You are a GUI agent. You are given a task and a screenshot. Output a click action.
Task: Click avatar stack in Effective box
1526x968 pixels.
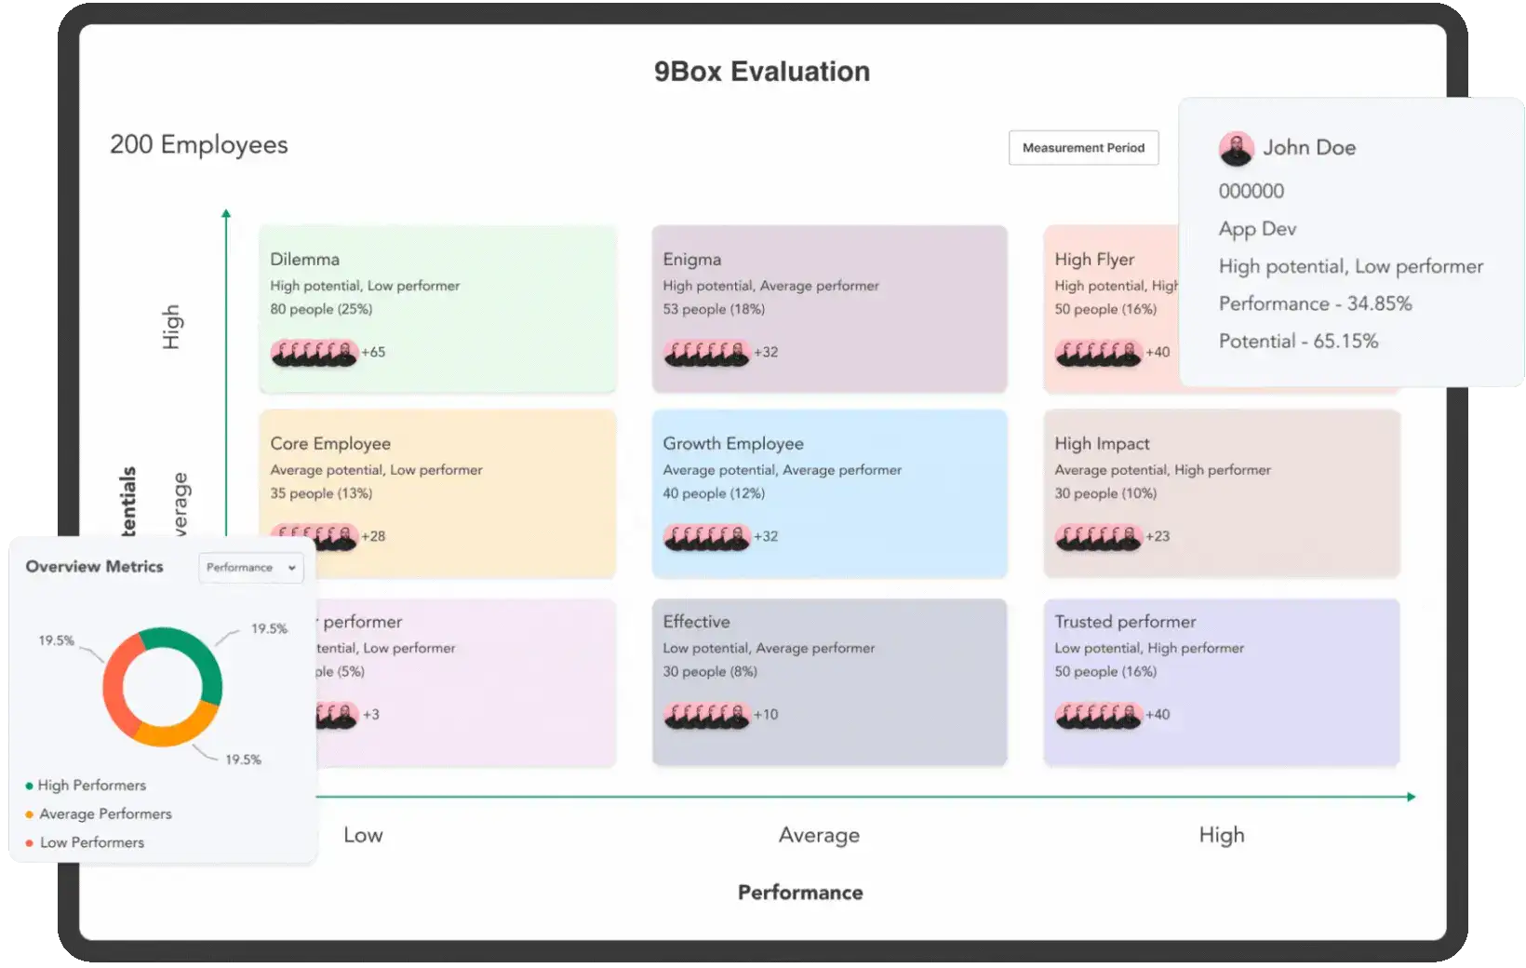(x=706, y=715)
